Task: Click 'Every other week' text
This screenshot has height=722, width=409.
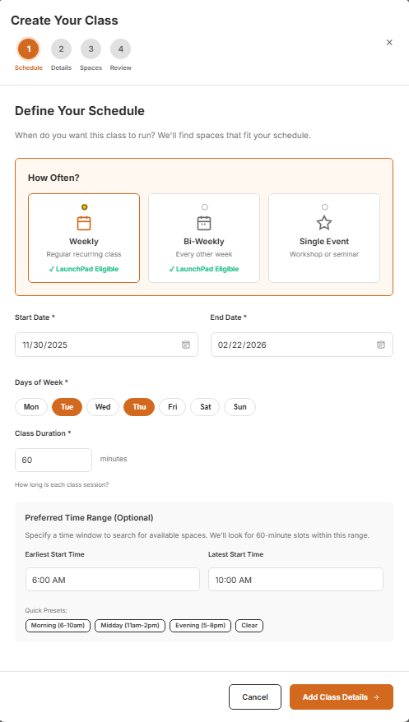Action: (x=204, y=254)
